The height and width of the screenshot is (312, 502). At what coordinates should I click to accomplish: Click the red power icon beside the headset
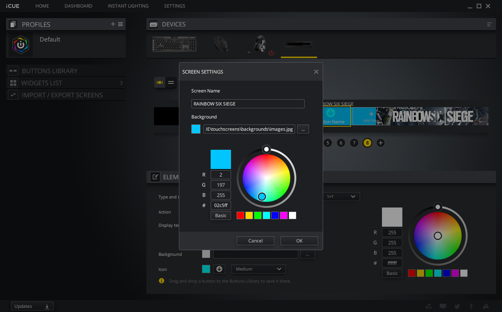point(271,53)
